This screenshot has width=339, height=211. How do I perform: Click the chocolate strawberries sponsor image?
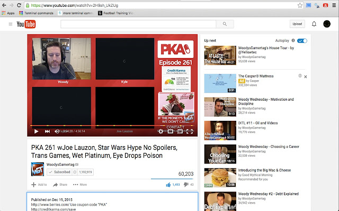(x=176, y=104)
